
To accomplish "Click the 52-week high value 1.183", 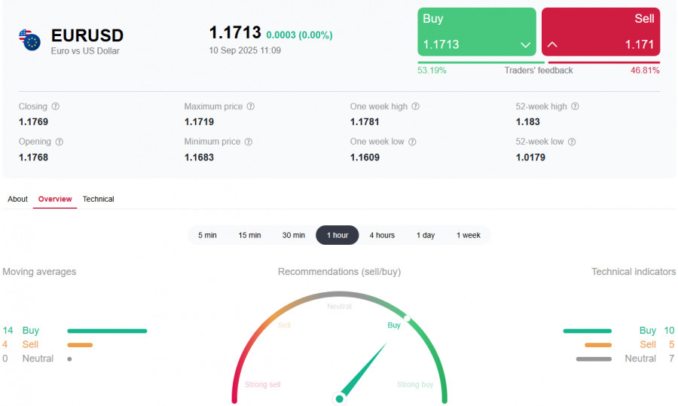I will coord(527,122).
